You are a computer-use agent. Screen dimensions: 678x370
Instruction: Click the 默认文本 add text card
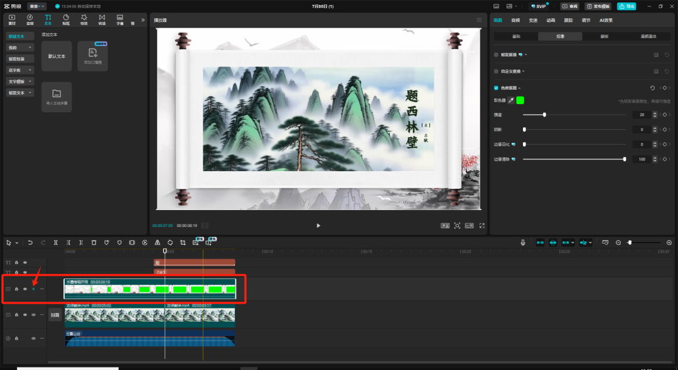57,56
